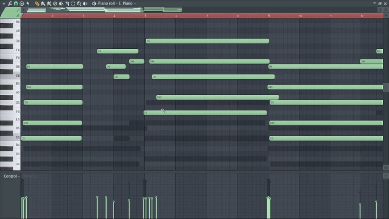Click the lower icon in top-left green corner
The width and height of the screenshot is (389, 219).
coord(18,16)
